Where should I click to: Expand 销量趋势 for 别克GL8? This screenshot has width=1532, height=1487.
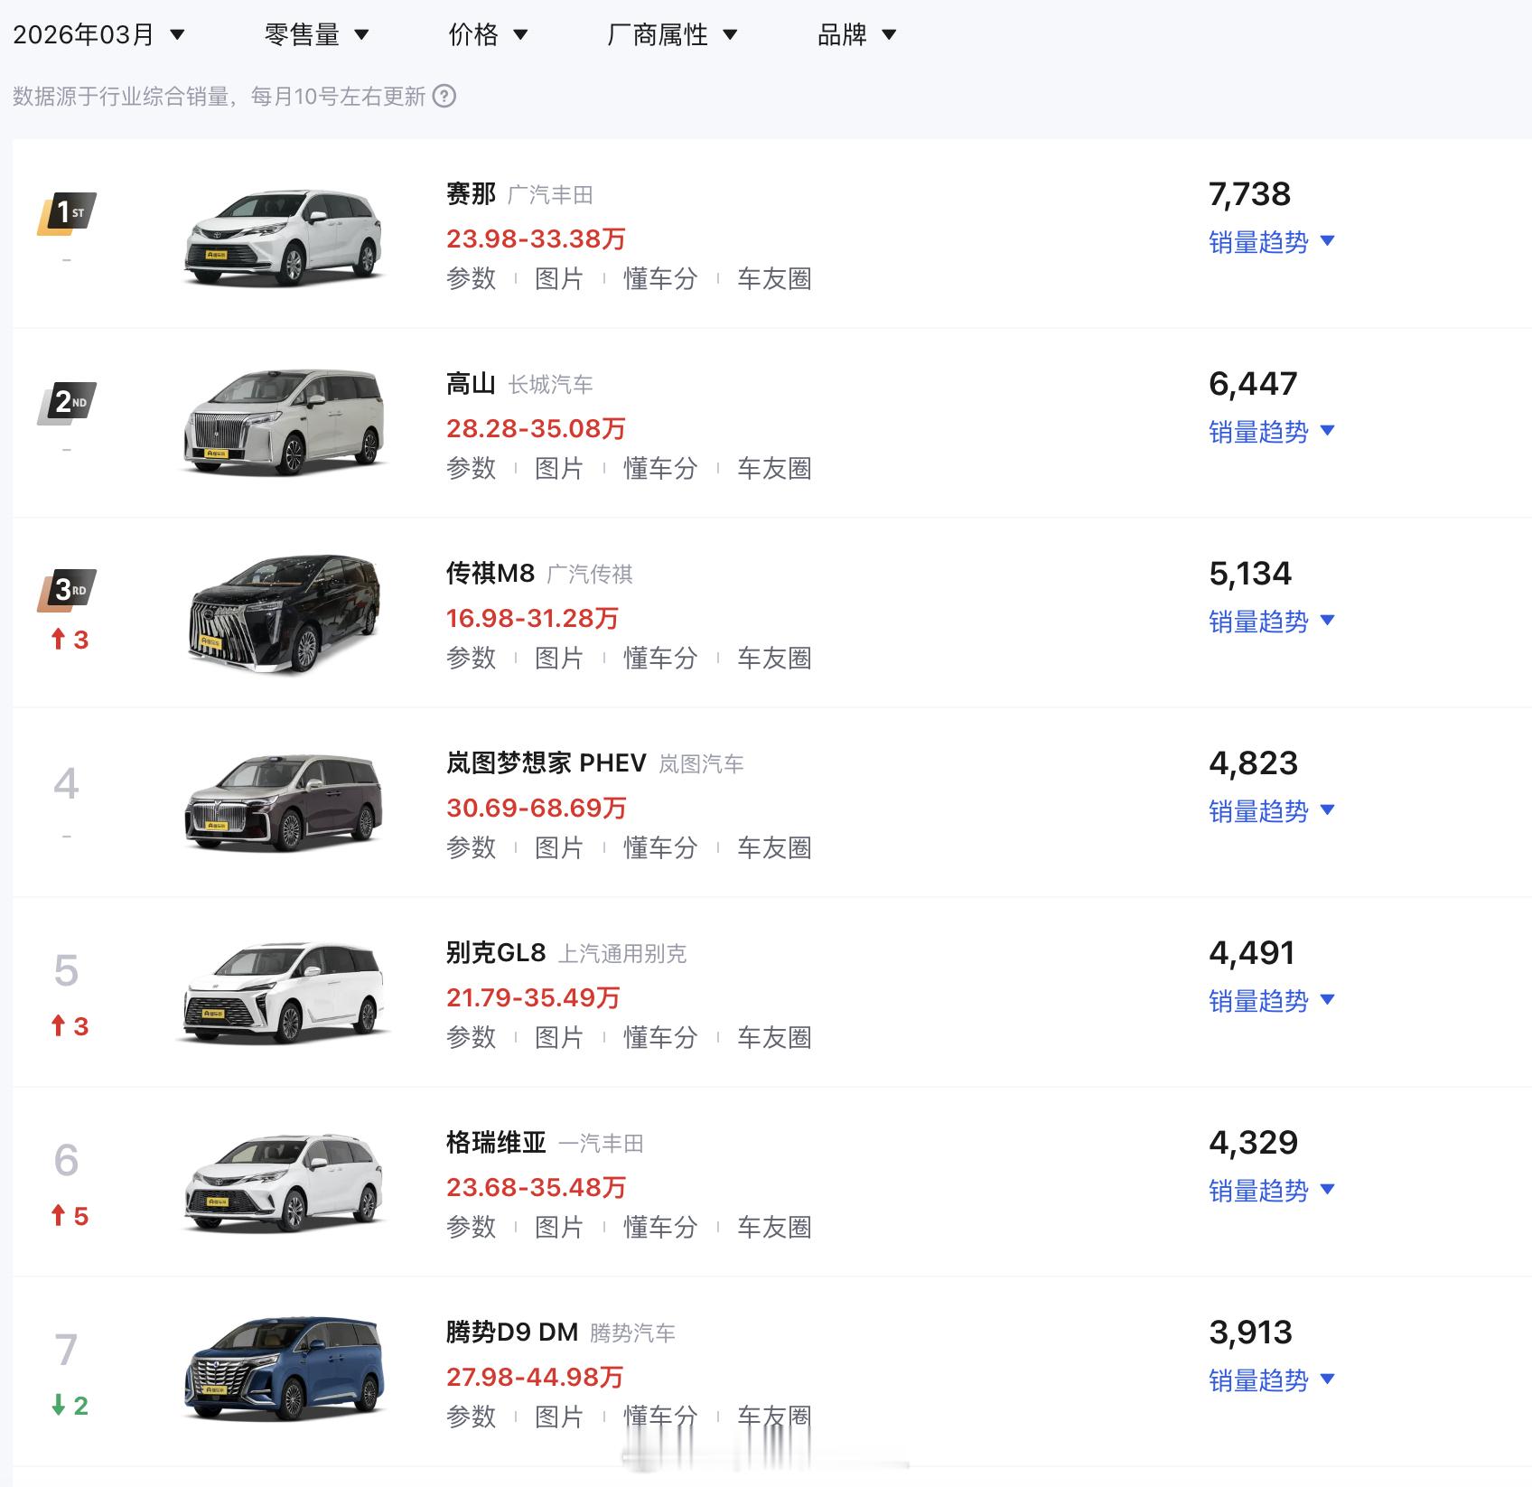pos(1272,1000)
